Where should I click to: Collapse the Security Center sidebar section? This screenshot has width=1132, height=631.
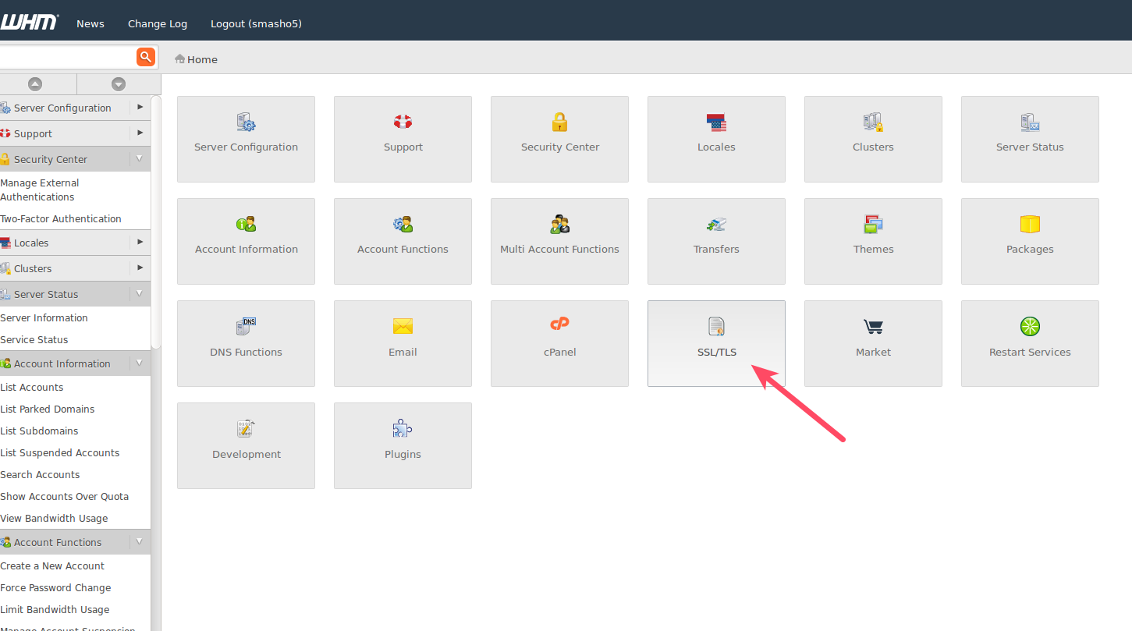tap(140, 159)
